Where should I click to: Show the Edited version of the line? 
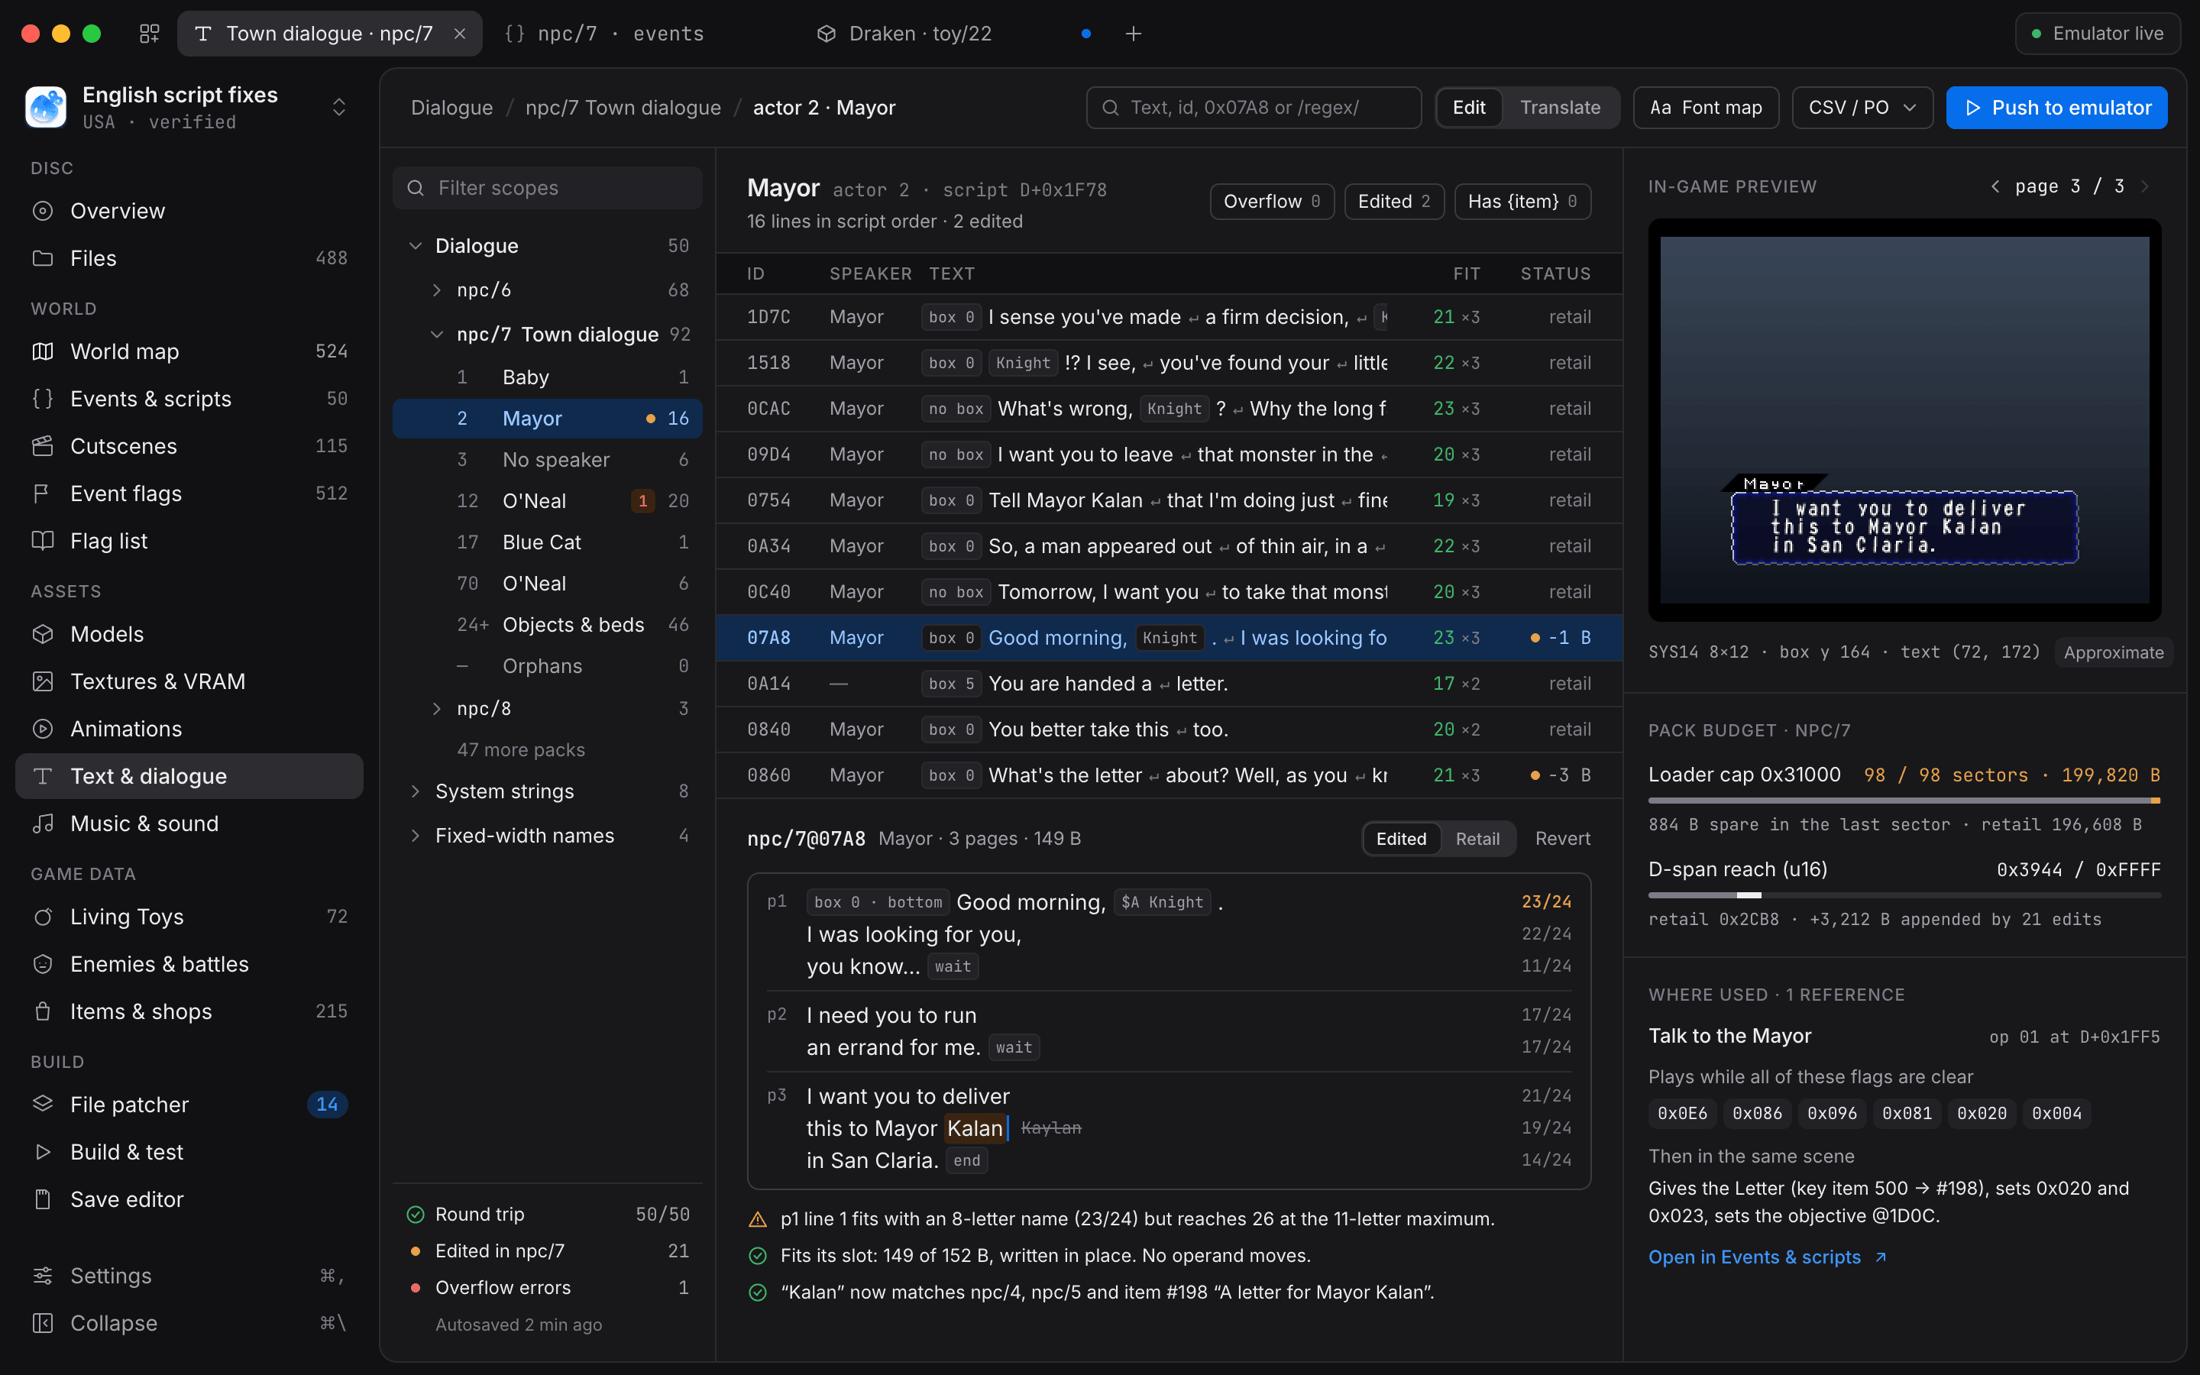[1401, 839]
